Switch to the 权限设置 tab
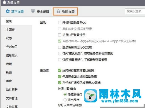 click(x=65, y=11)
